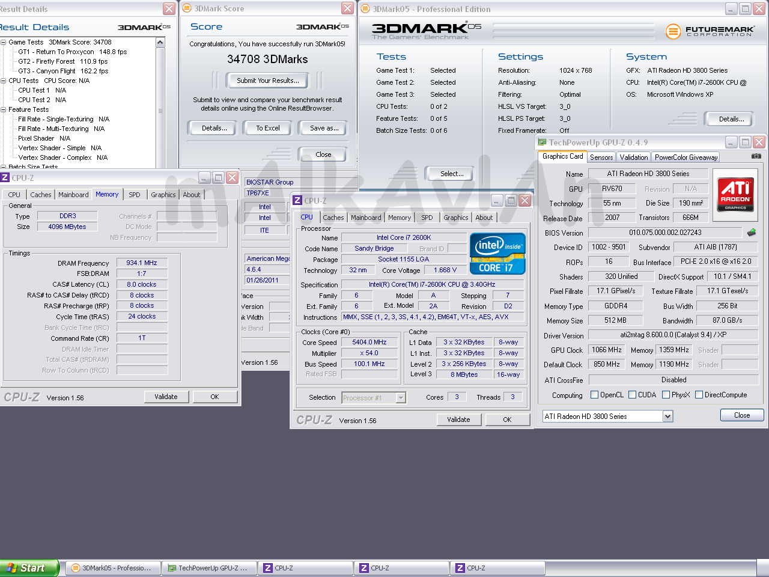Open the CPU-Z taskbar item next to GPU-Z

pos(305,568)
